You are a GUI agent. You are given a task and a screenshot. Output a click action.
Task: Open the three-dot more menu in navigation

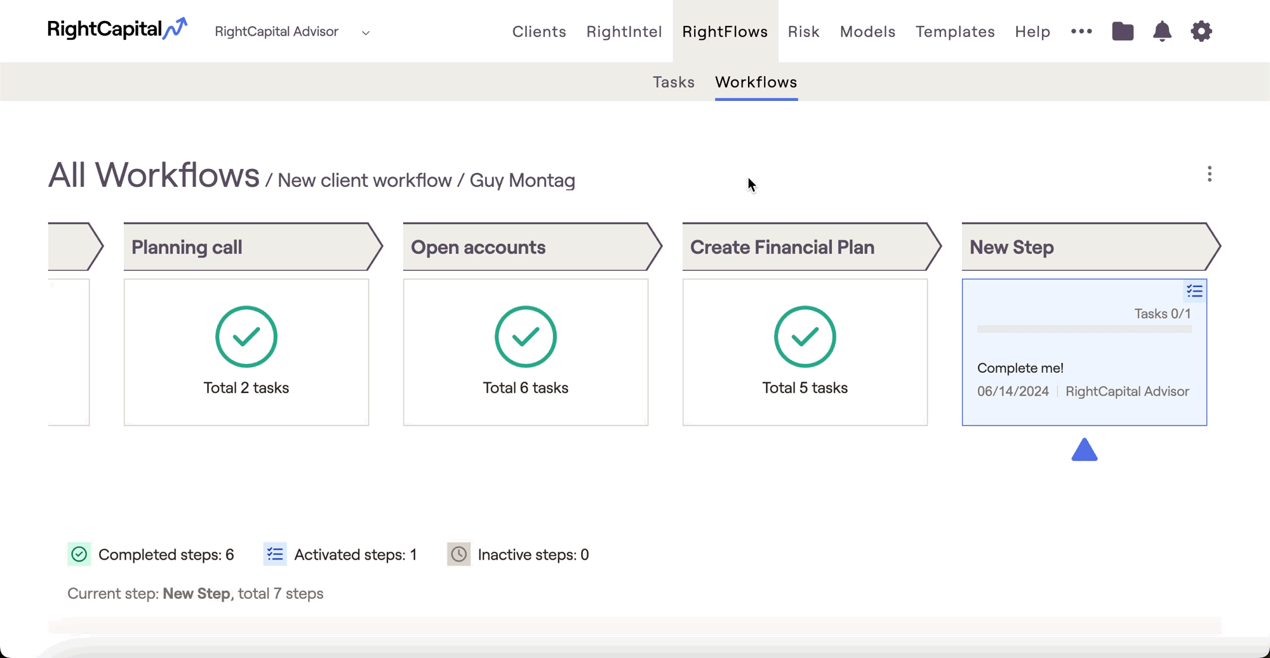1081,31
